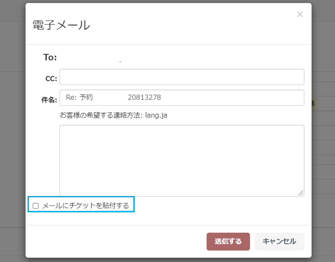Click the message box resize handle

coord(300,193)
